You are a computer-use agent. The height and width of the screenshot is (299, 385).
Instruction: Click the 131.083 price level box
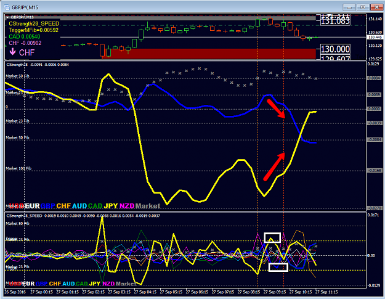(335, 21)
